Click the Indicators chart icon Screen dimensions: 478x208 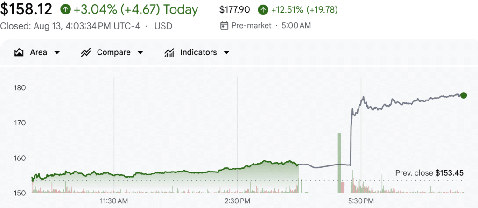169,52
